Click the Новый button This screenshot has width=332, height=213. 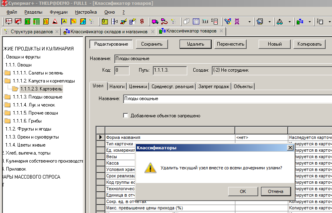point(275,44)
